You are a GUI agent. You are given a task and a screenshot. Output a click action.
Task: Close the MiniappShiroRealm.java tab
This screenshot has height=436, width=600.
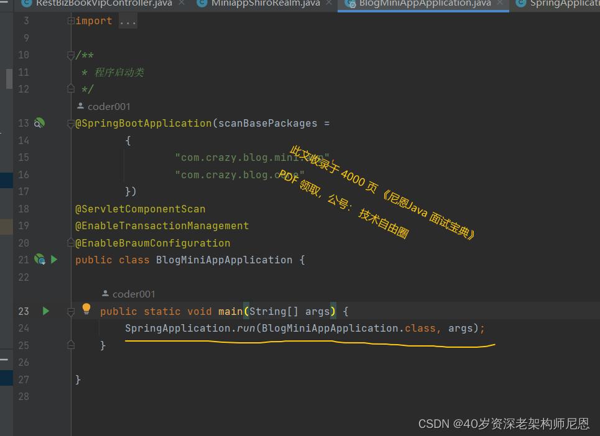pyautogui.click(x=330, y=3)
